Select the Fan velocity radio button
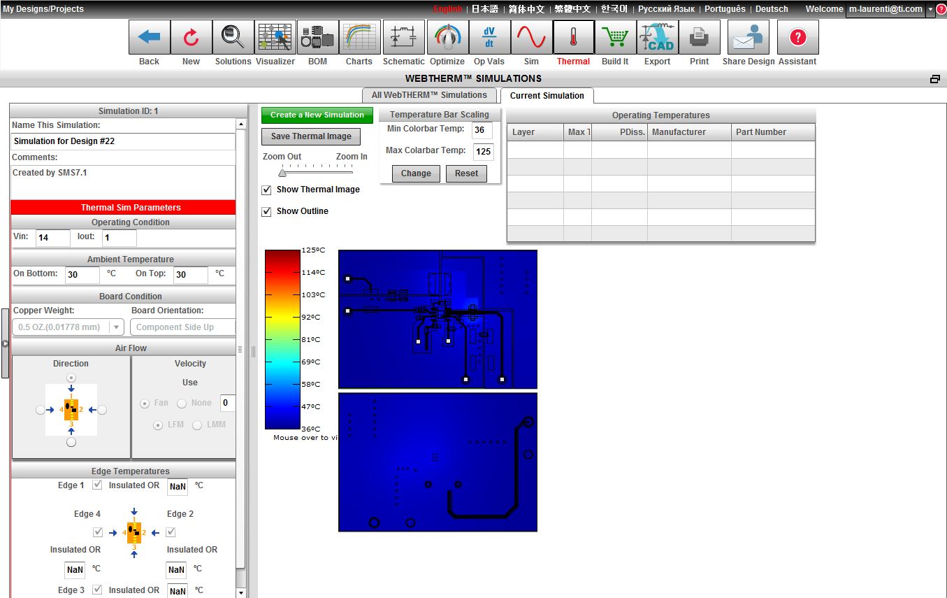The image size is (947, 598). pyautogui.click(x=145, y=404)
